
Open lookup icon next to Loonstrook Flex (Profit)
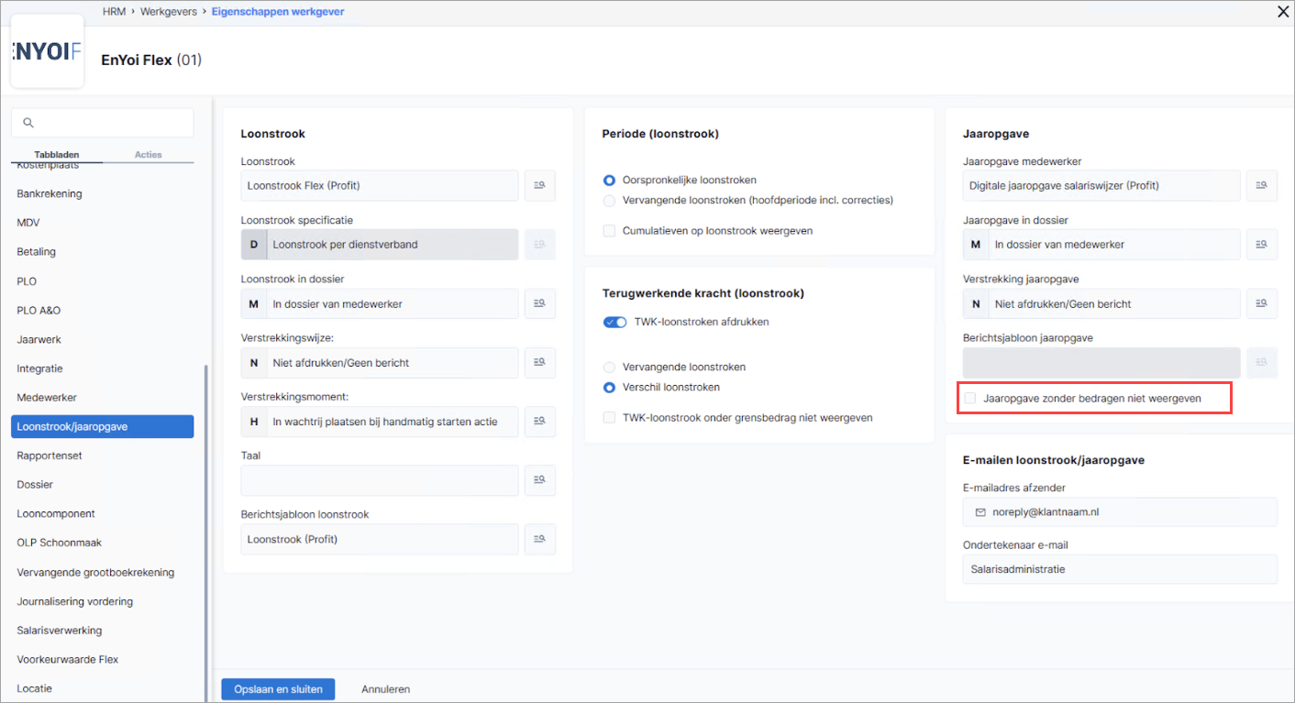click(539, 185)
